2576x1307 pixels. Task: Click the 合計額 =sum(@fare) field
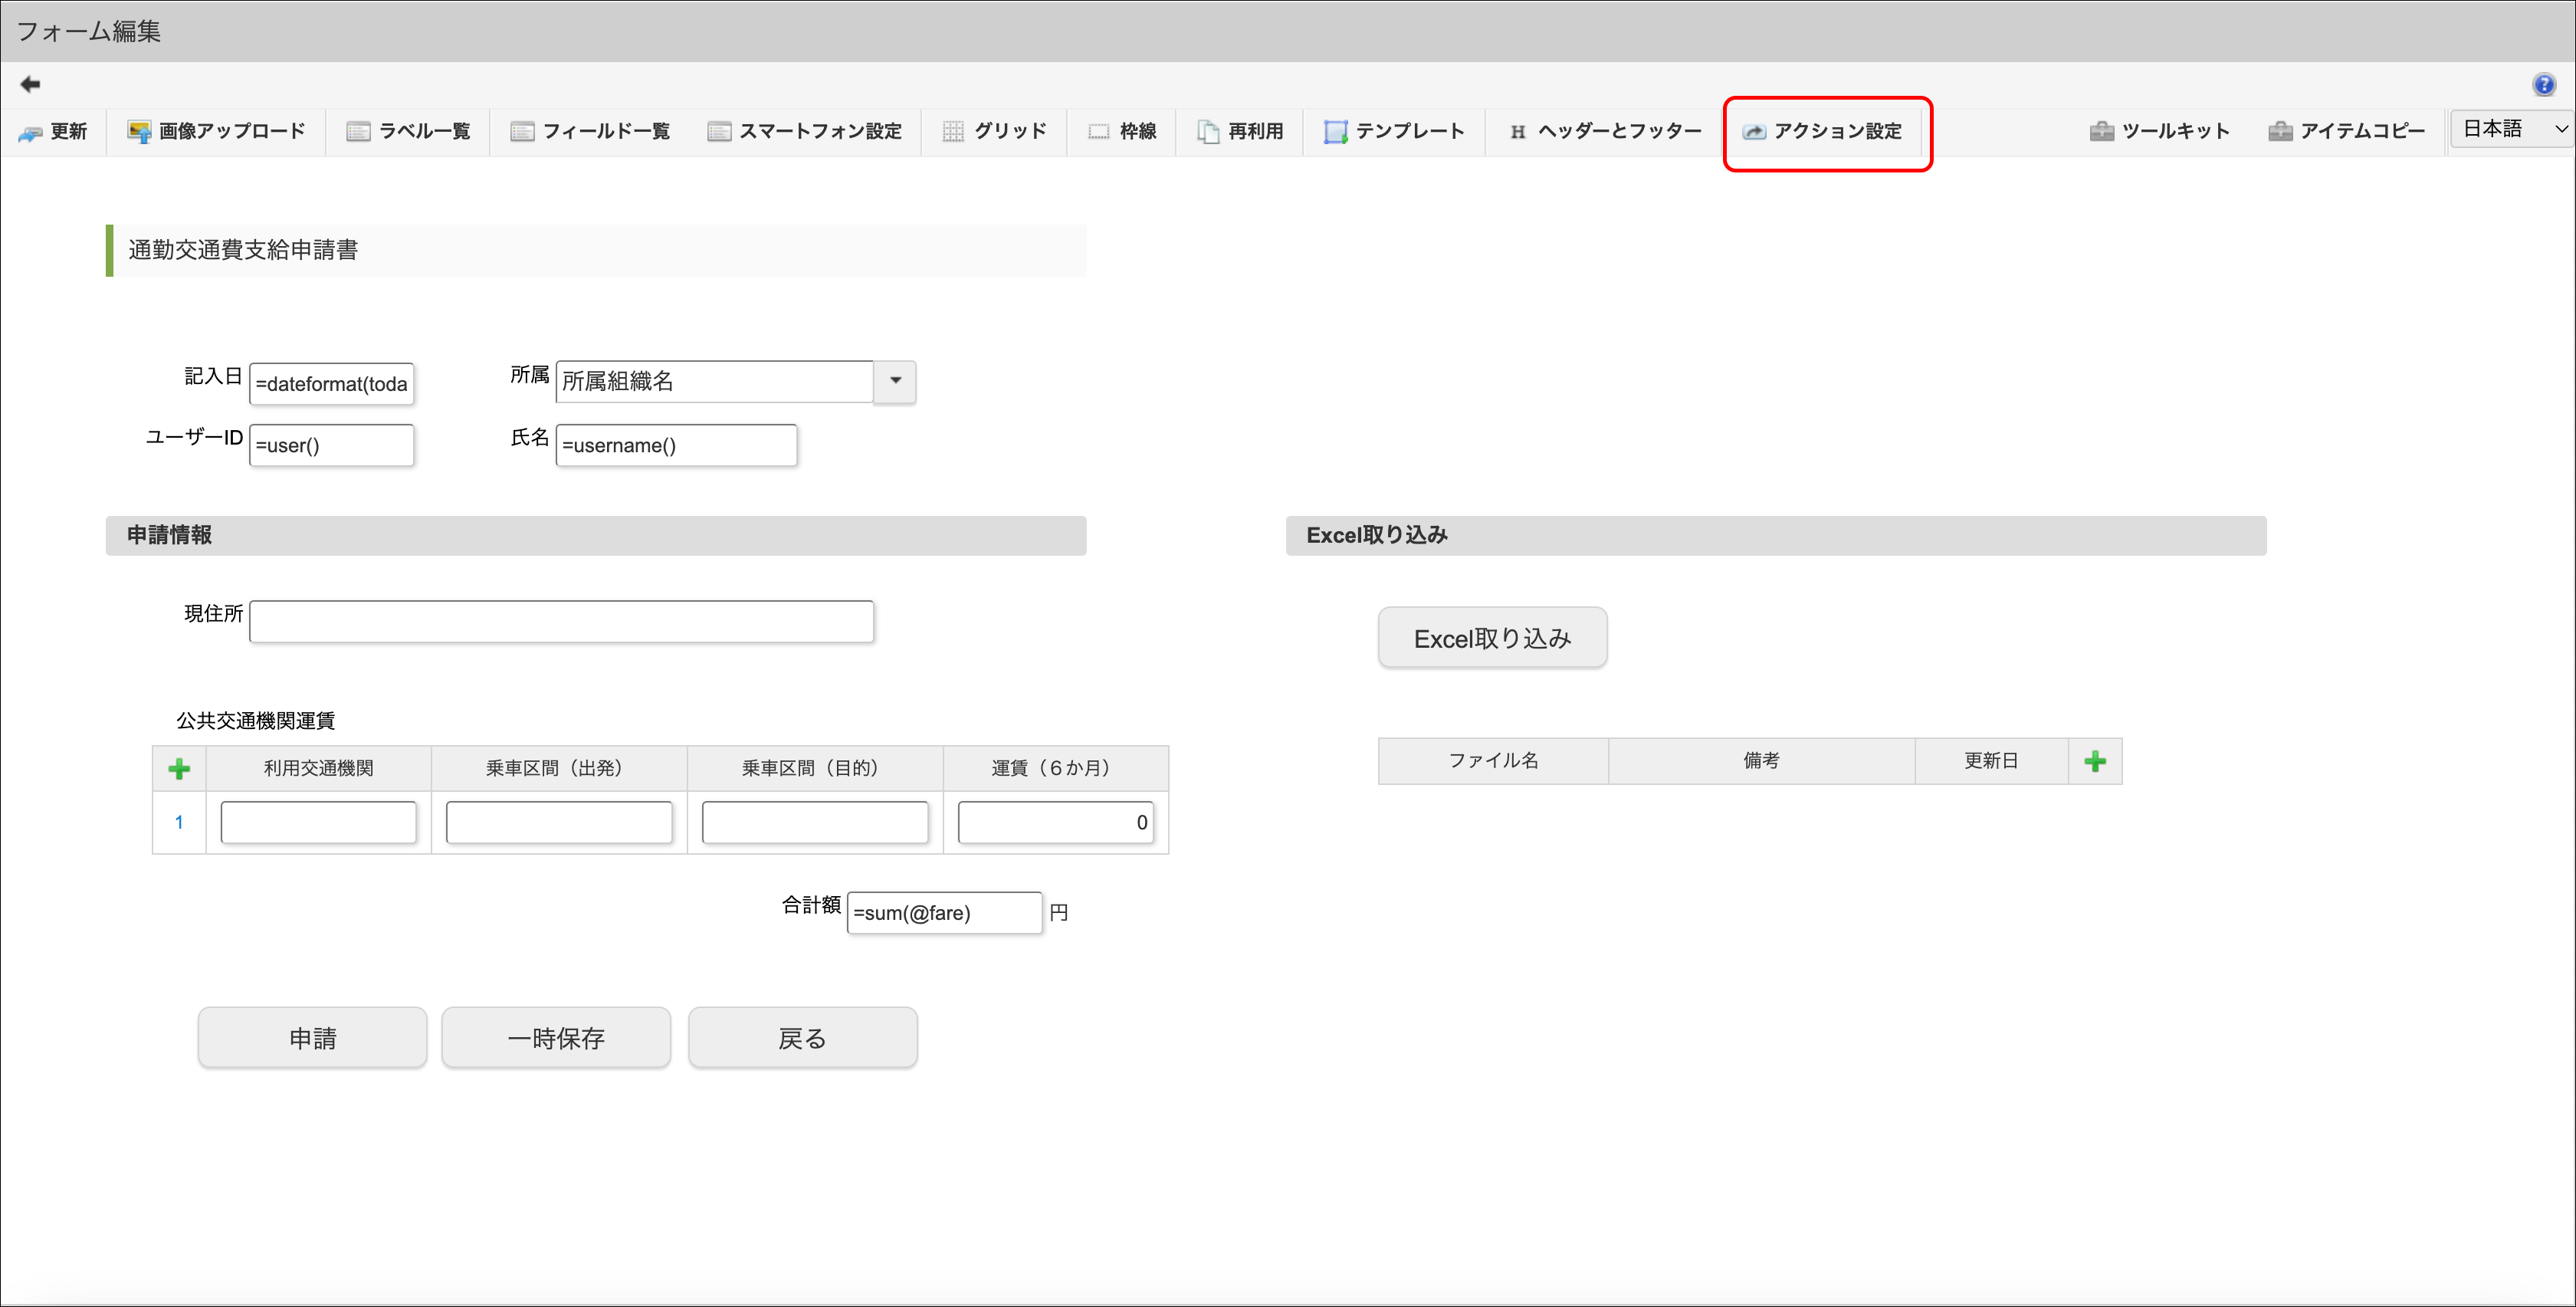(x=944, y=913)
